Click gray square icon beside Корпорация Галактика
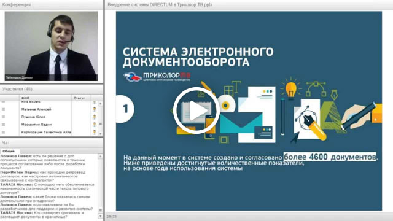This screenshot has height=221, width=393. 3,132
